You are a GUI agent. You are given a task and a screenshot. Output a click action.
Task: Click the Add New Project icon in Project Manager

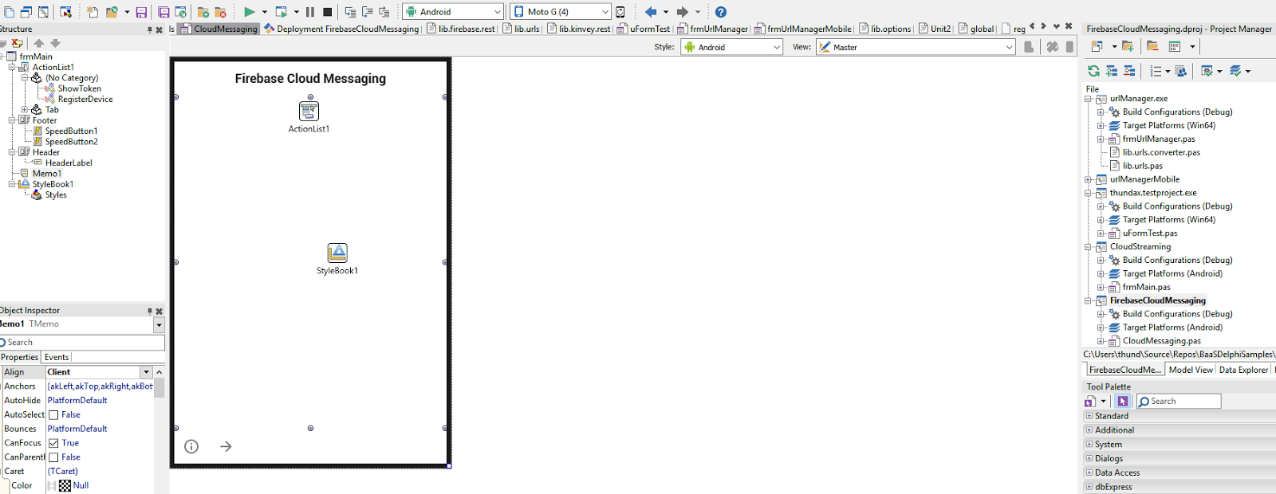tap(1098, 46)
